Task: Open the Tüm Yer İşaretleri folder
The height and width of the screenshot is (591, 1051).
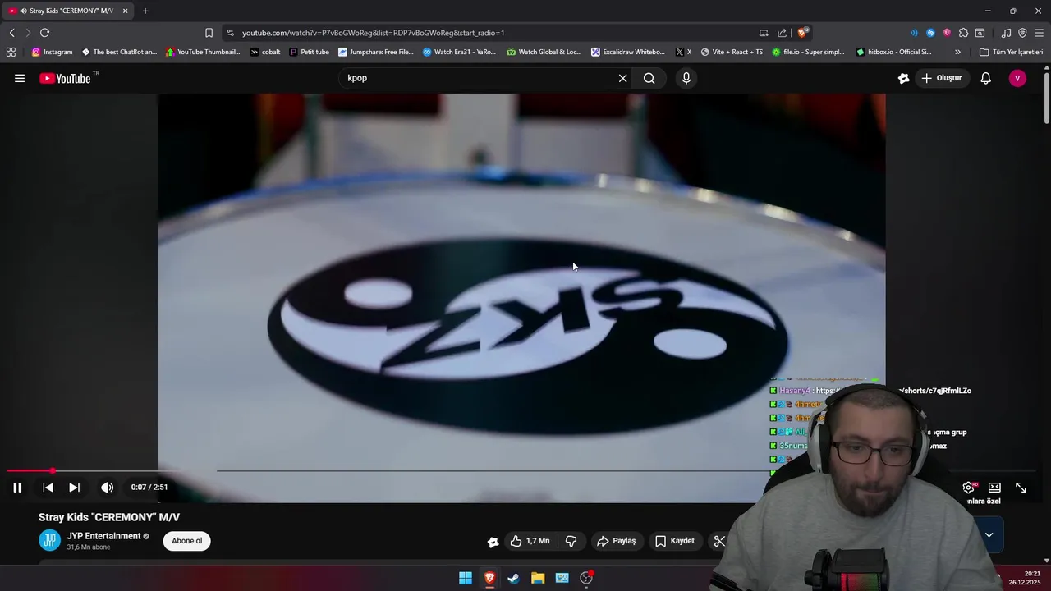Action: (1011, 52)
